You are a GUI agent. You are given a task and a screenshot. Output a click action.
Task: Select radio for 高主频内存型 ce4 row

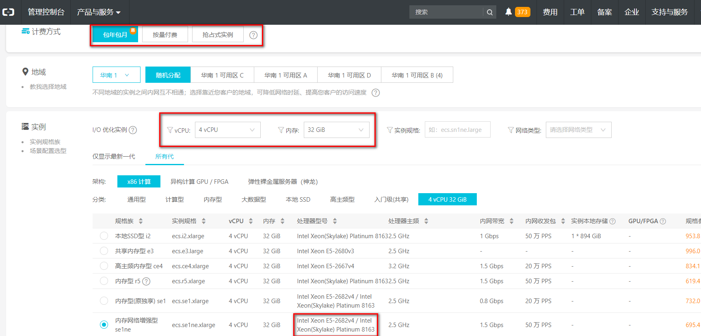[104, 266]
